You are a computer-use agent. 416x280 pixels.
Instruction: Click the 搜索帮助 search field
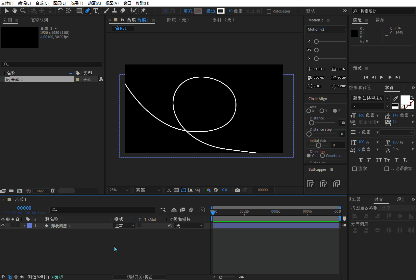383,11
